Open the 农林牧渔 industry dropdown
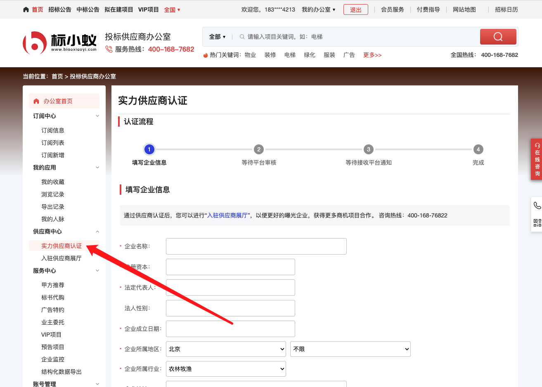The width and height of the screenshot is (542, 387). coord(226,369)
